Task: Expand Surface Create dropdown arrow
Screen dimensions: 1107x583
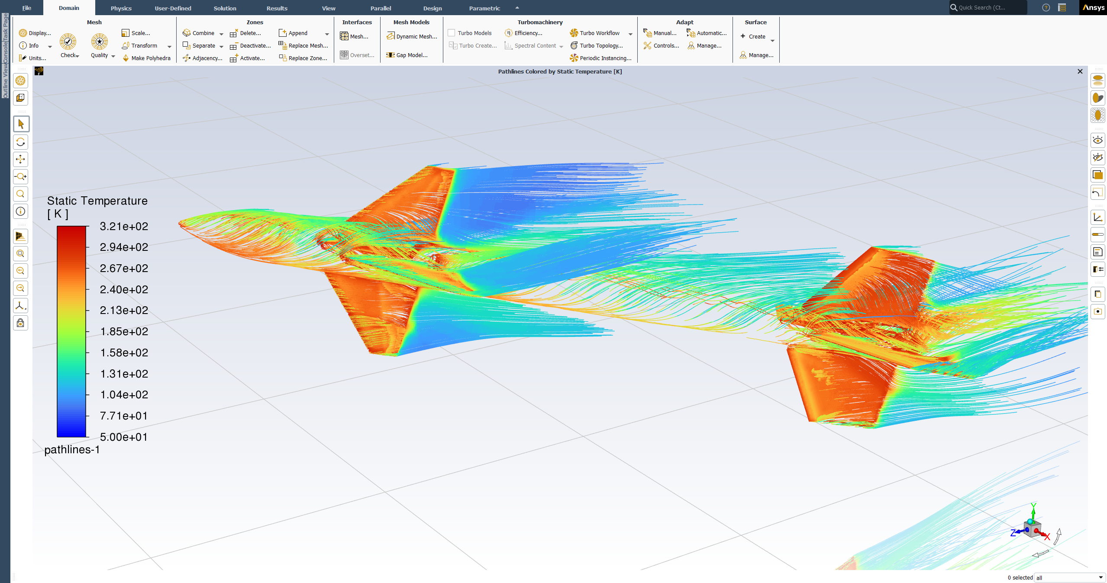Action: tap(772, 41)
